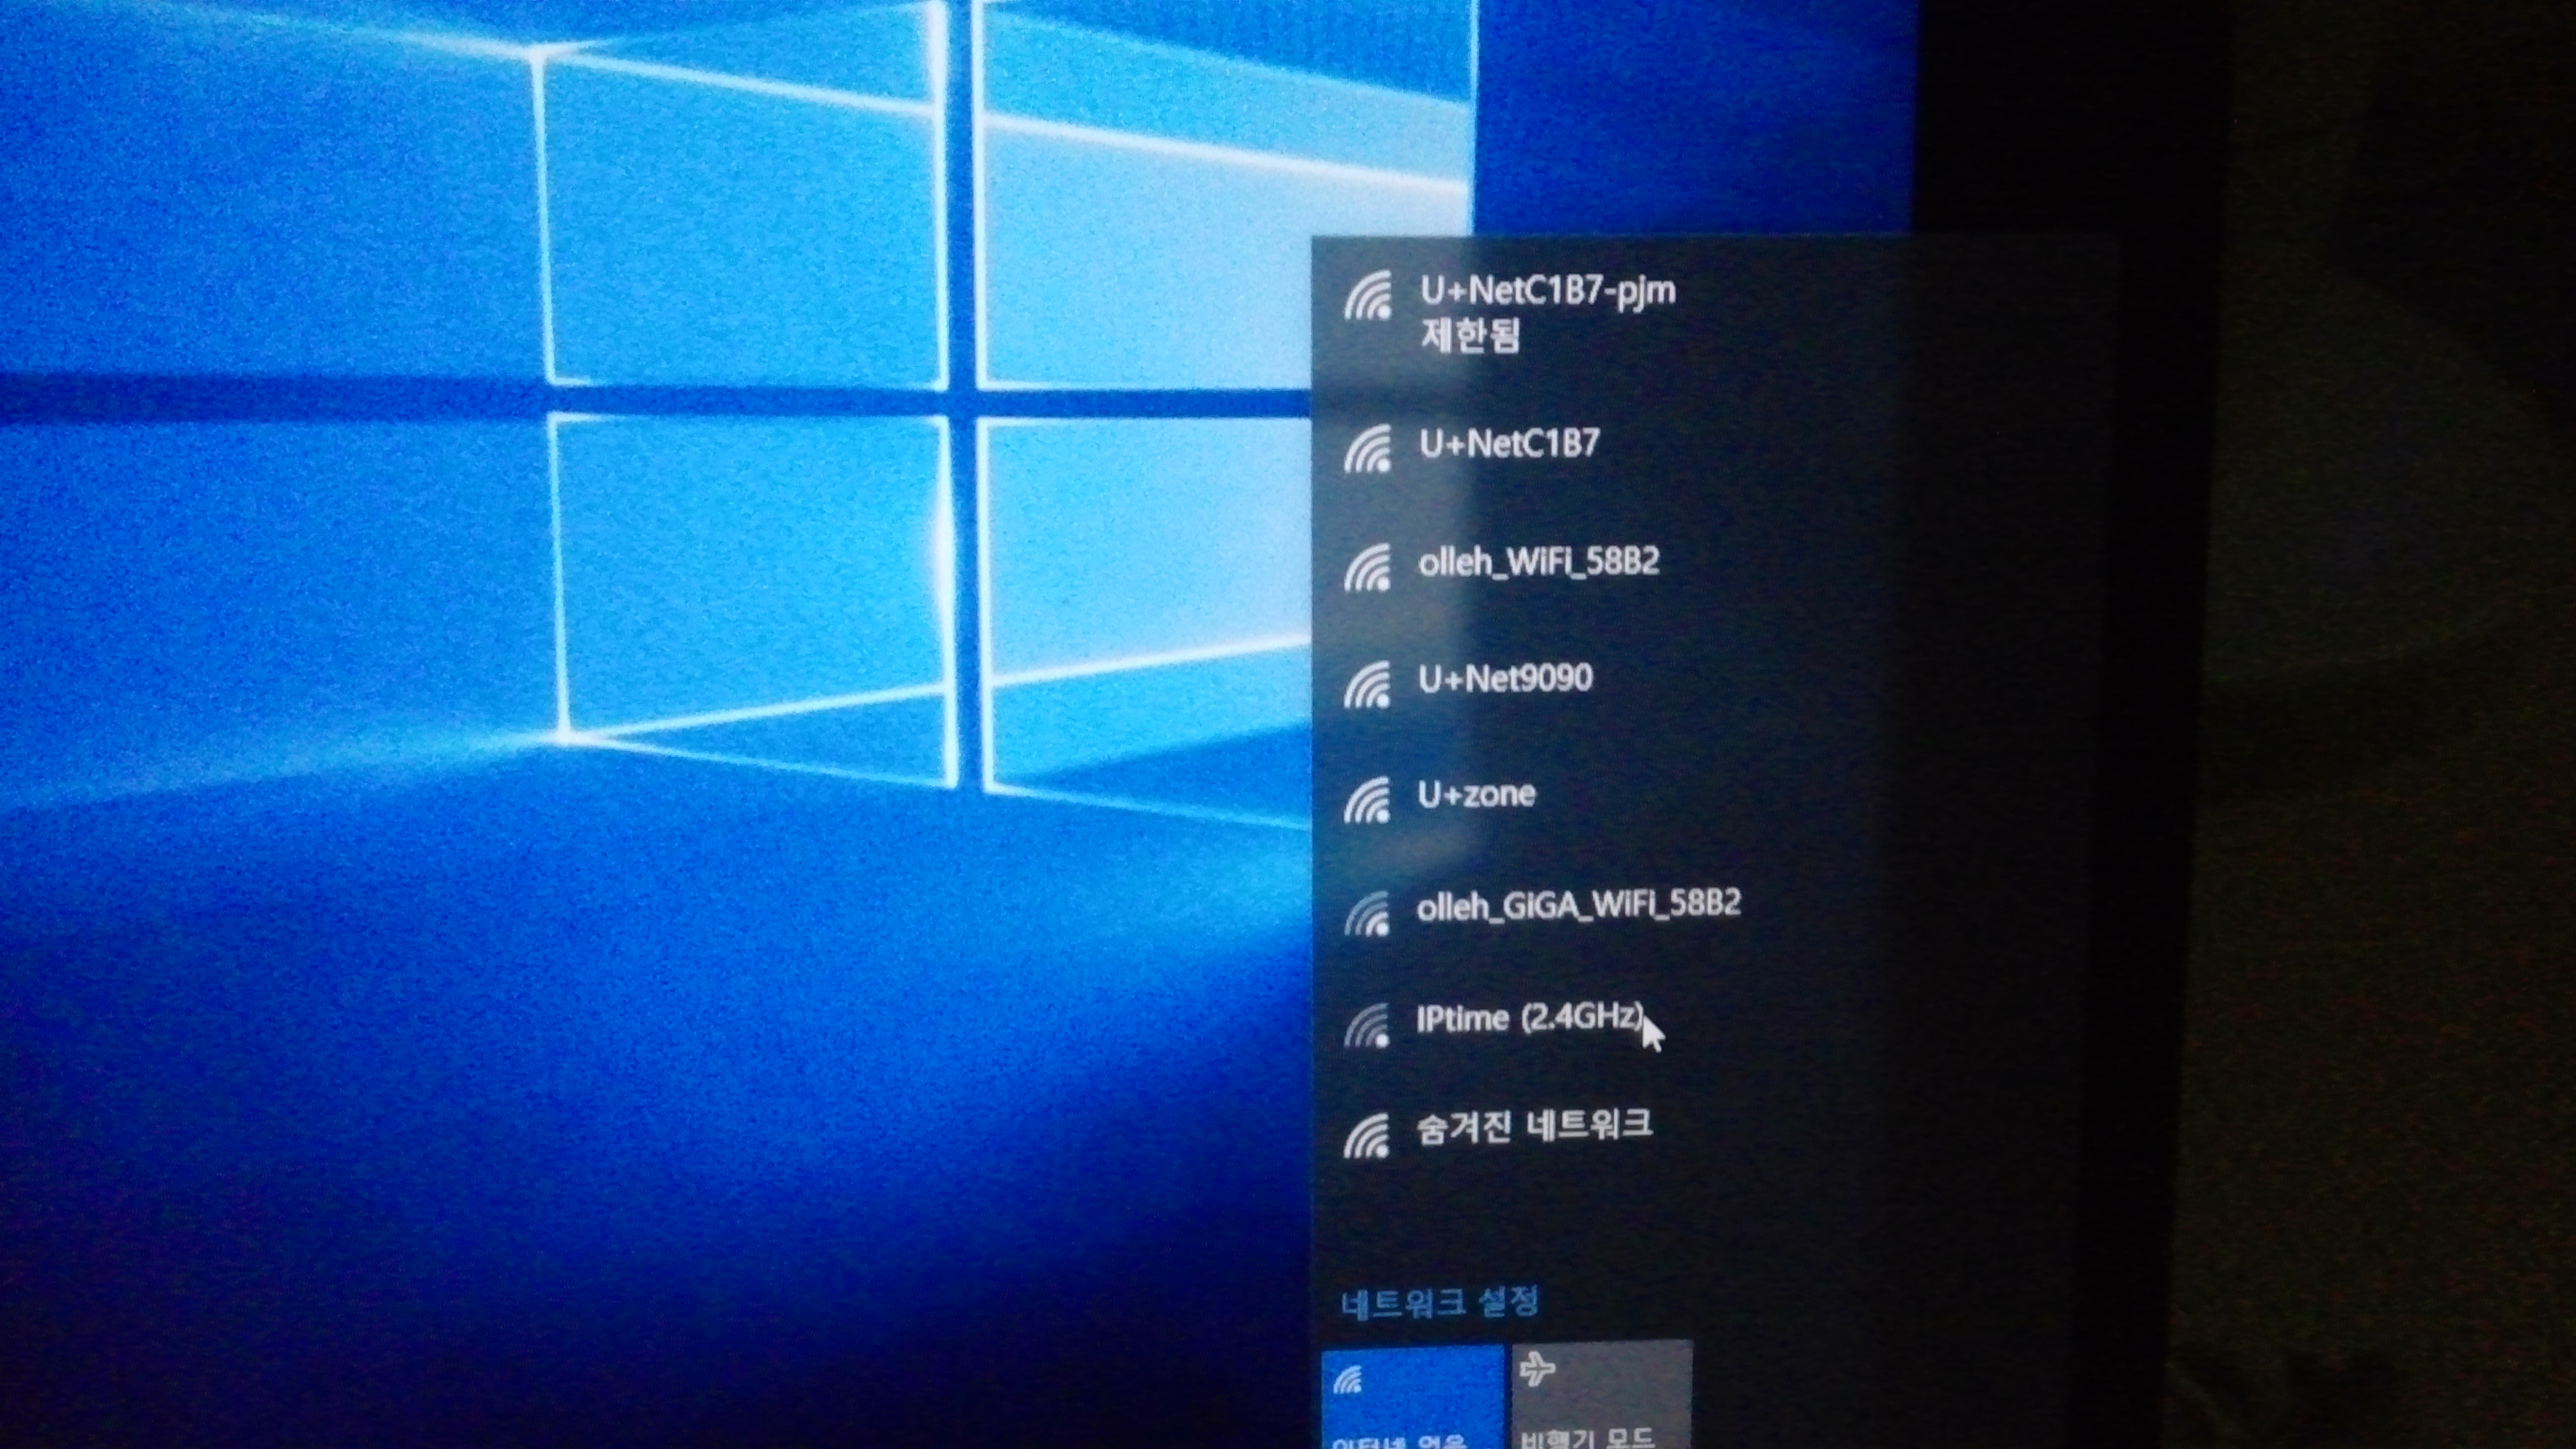
Task: Click Wi-Fi signal icon beside olleh_WiFi_58B2
Action: point(1367,567)
